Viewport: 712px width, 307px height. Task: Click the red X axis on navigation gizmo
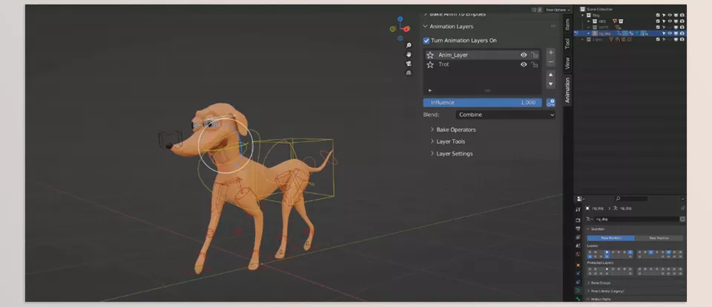(406, 30)
